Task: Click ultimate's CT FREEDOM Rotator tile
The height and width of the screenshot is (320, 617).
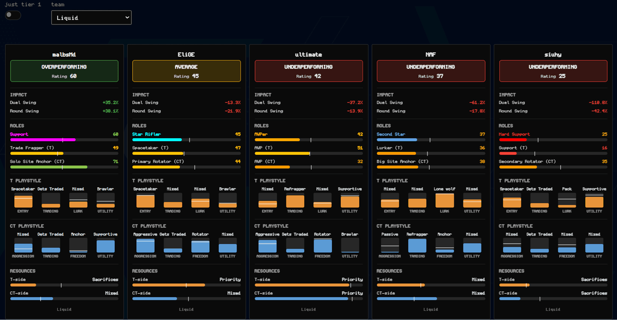Action: coord(322,245)
